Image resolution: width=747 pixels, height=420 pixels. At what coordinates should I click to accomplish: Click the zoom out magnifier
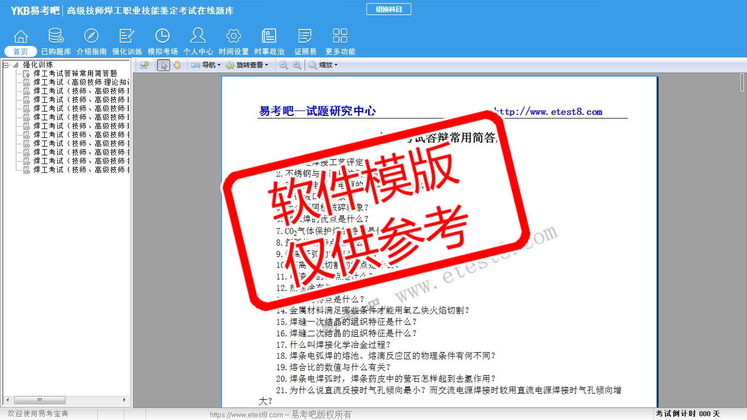[x=284, y=65]
